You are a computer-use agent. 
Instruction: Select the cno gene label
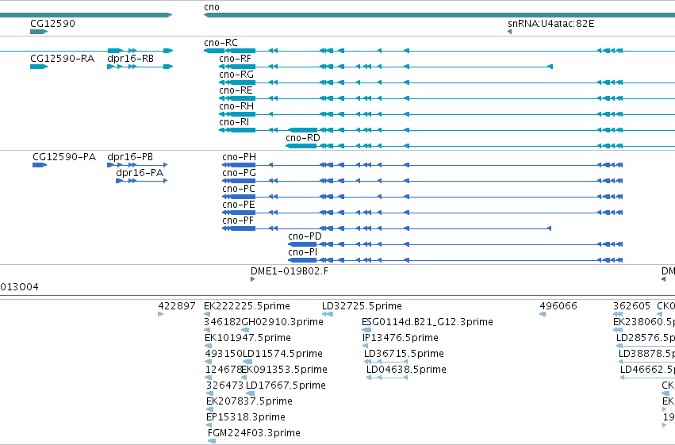coord(211,7)
